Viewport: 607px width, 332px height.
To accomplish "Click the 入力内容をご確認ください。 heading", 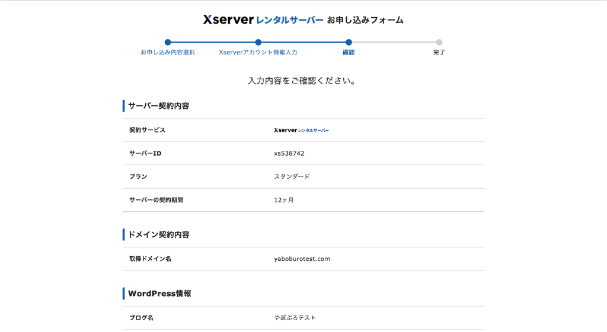I will pos(302,80).
